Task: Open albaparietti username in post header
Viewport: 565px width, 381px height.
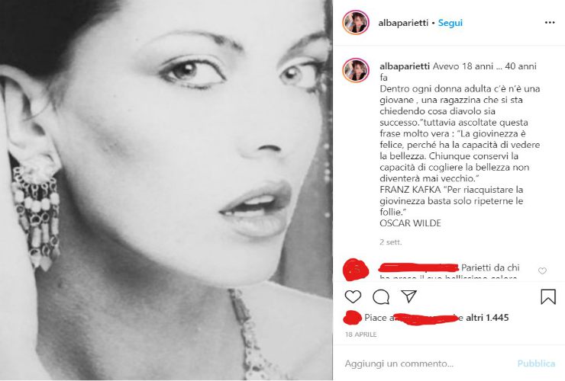Action: [x=403, y=23]
